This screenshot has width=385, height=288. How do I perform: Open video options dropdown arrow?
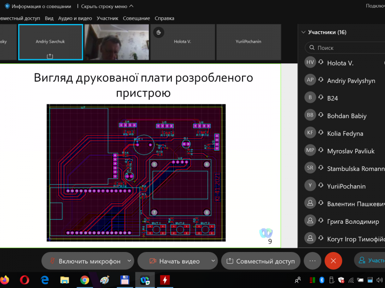pos(212,261)
